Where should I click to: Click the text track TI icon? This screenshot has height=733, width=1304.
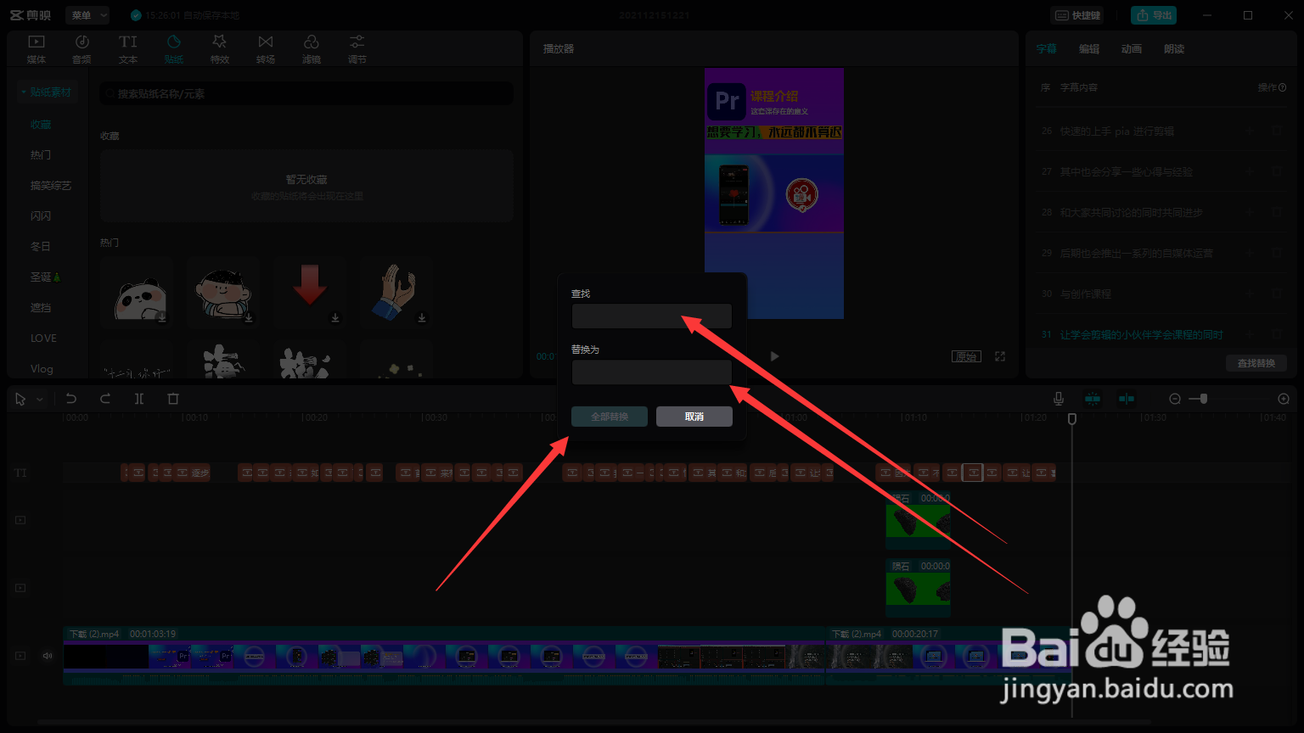tap(20, 473)
